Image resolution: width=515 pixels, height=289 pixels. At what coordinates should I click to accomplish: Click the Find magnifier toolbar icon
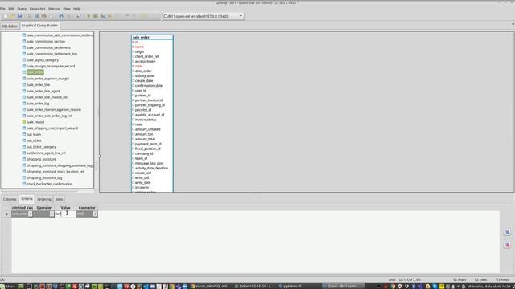78,16
